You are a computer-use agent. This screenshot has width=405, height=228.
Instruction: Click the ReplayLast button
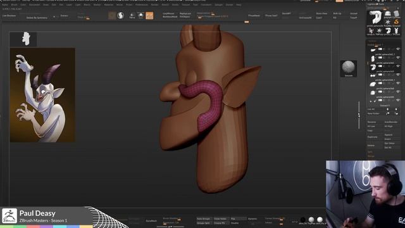[185, 13]
